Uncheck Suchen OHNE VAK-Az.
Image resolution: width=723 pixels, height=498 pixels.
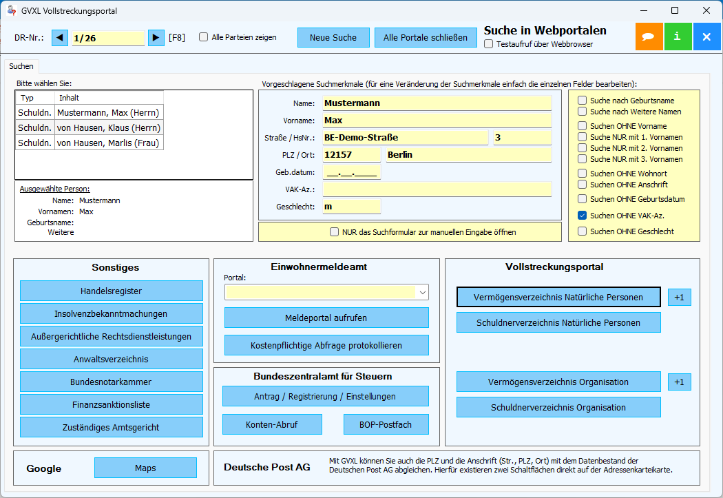point(583,216)
